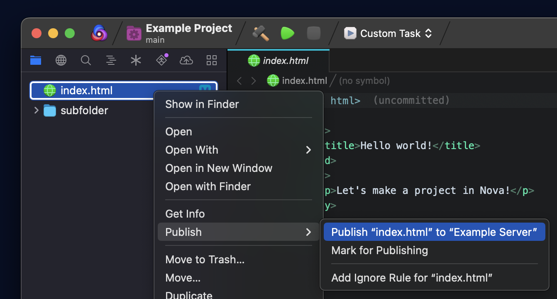Open the Symbols list sidebar icon

[x=111, y=60]
